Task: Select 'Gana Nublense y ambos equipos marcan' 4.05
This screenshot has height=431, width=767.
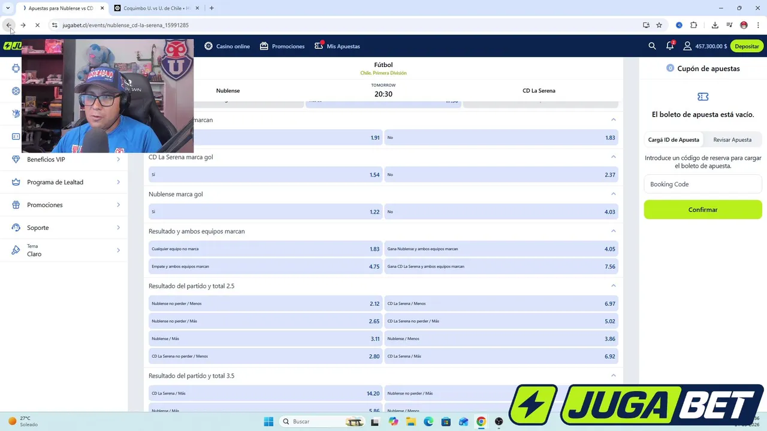Action: tap(501, 249)
